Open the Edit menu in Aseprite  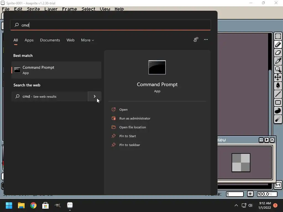(18, 9)
